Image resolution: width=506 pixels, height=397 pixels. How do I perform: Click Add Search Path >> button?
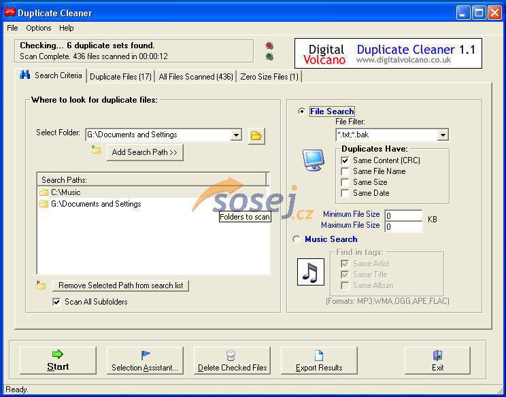click(145, 152)
